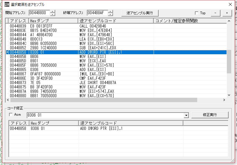This screenshot has width=237, height=165.
Task: Click vertical scrollbar up arrow of disassembly list
Action: click(229, 21)
